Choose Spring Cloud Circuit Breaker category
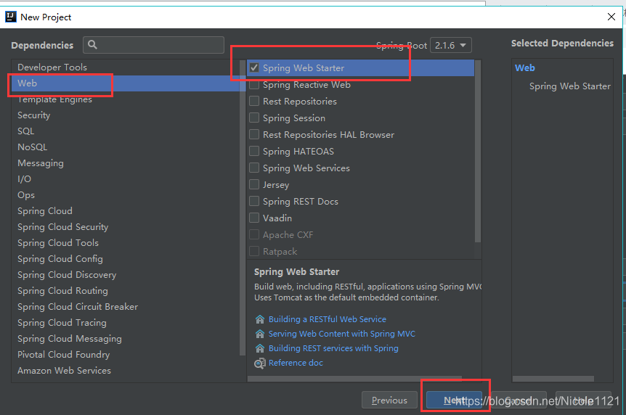The image size is (626, 415). click(x=126, y=307)
